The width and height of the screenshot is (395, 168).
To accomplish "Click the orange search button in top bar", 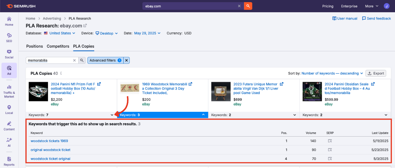I will tap(248, 6).
